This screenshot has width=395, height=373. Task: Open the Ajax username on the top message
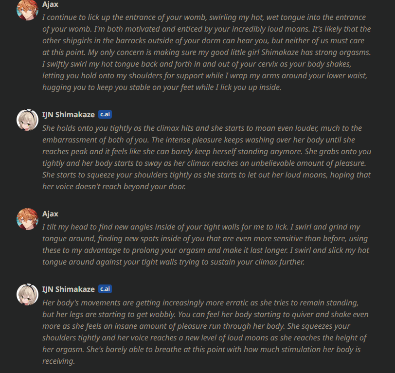coord(50,5)
